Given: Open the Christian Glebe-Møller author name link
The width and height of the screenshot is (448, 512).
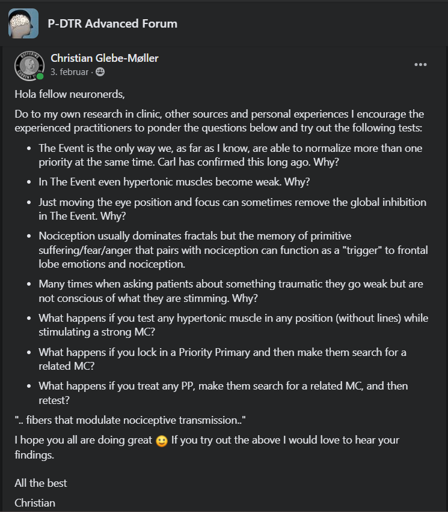Looking at the screenshot, I should tap(105, 58).
